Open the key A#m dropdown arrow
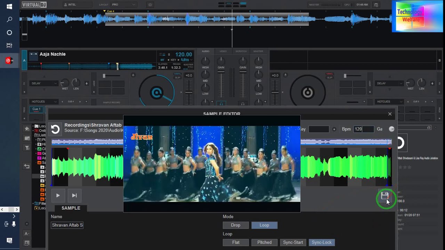Image resolution: width=445 pixels, height=250 pixels. 191,60
